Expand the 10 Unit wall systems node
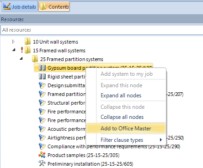Screen dimensions: 203x168 (13, 42)
